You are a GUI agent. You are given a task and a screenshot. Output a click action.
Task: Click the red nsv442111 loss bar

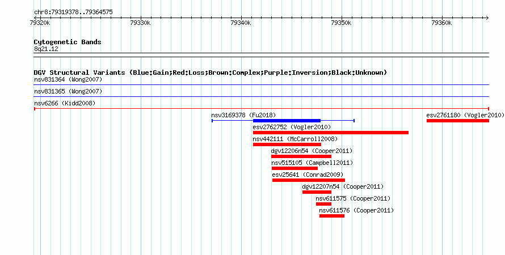(287, 144)
